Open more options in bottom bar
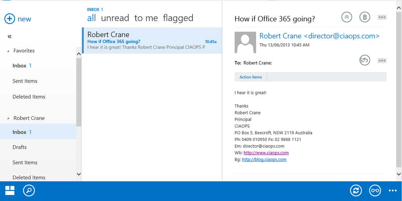This screenshot has height=201, width=402. coord(393,191)
